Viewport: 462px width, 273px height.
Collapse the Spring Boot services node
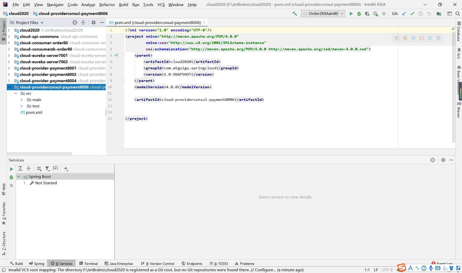[x=19, y=177]
